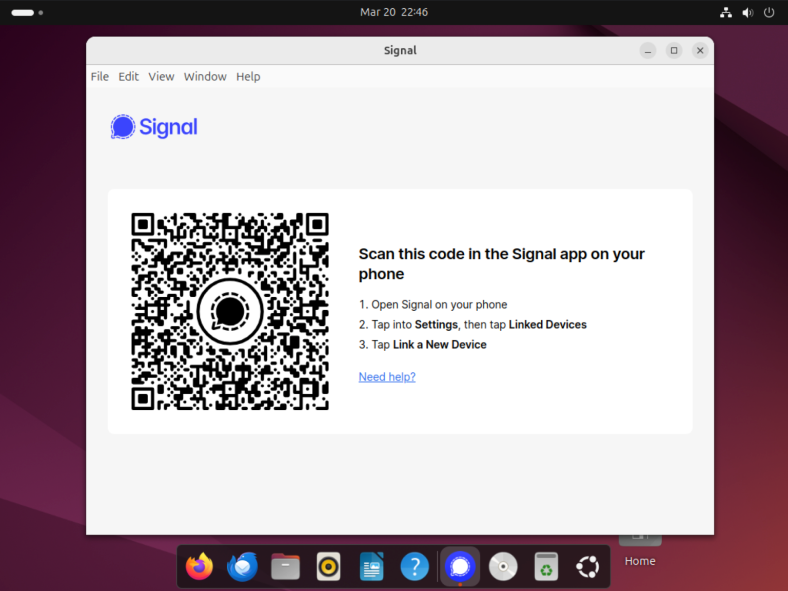The width and height of the screenshot is (788, 591).
Task: Open the Window menu
Action: [205, 76]
